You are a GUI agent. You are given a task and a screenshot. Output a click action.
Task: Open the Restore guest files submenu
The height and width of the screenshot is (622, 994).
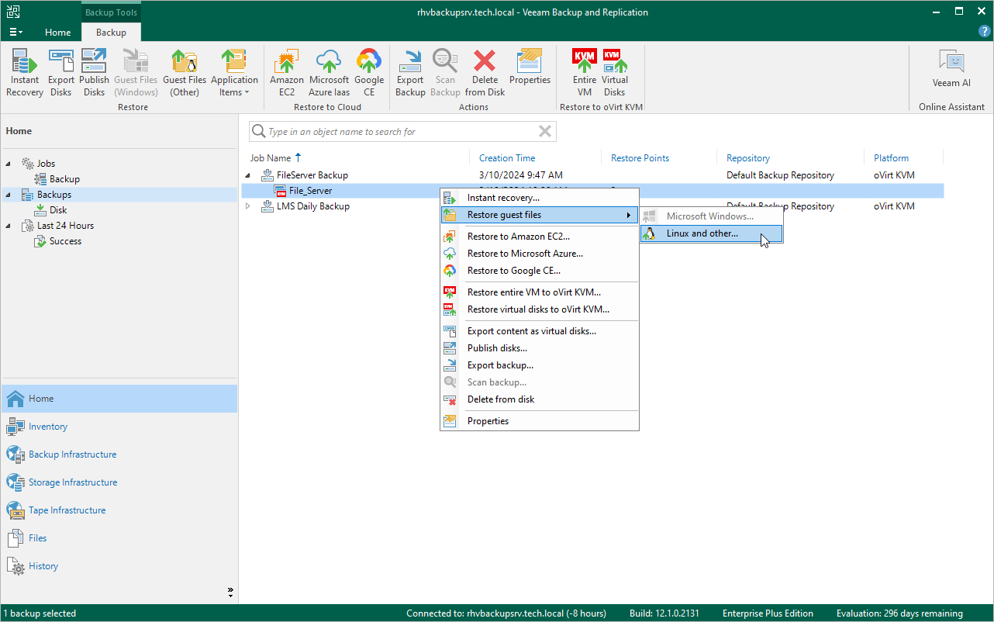(x=540, y=215)
